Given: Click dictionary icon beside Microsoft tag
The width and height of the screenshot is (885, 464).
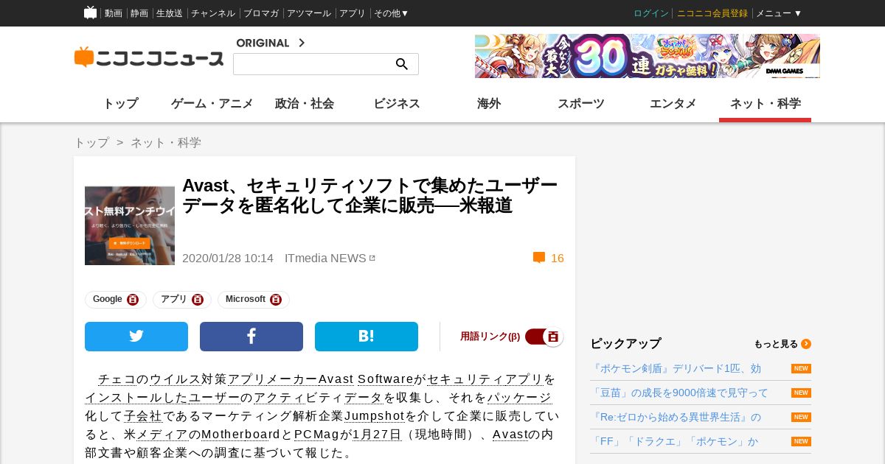Looking at the screenshot, I should [276, 300].
